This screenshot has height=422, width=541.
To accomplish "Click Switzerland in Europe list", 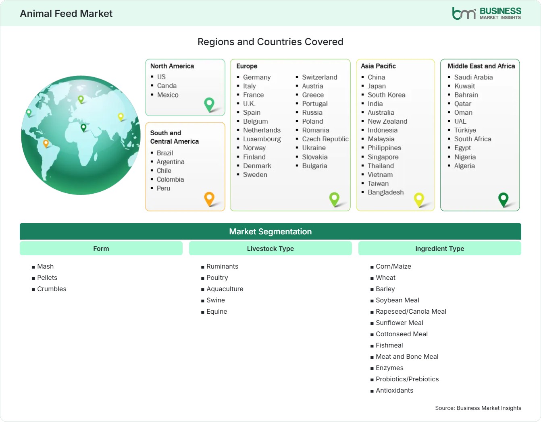I will (x=320, y=77).
